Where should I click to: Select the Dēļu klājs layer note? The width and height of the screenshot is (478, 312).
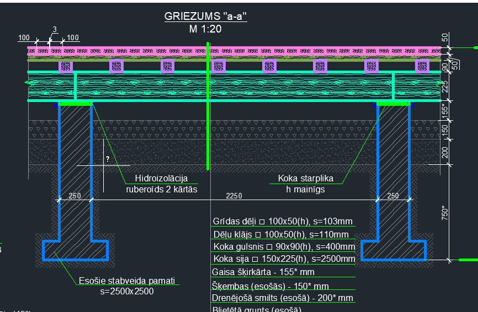click(283, 234)
